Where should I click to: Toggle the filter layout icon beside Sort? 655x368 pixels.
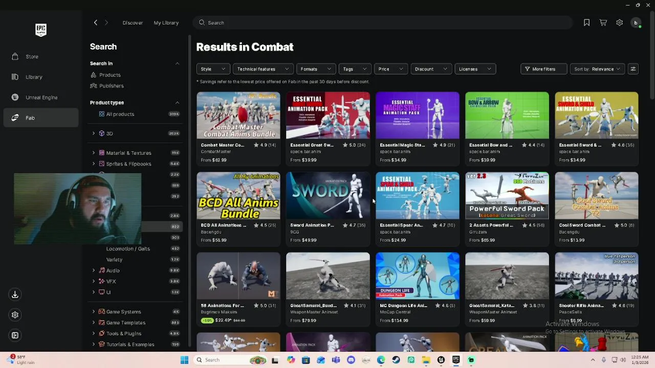pos(633,69)
